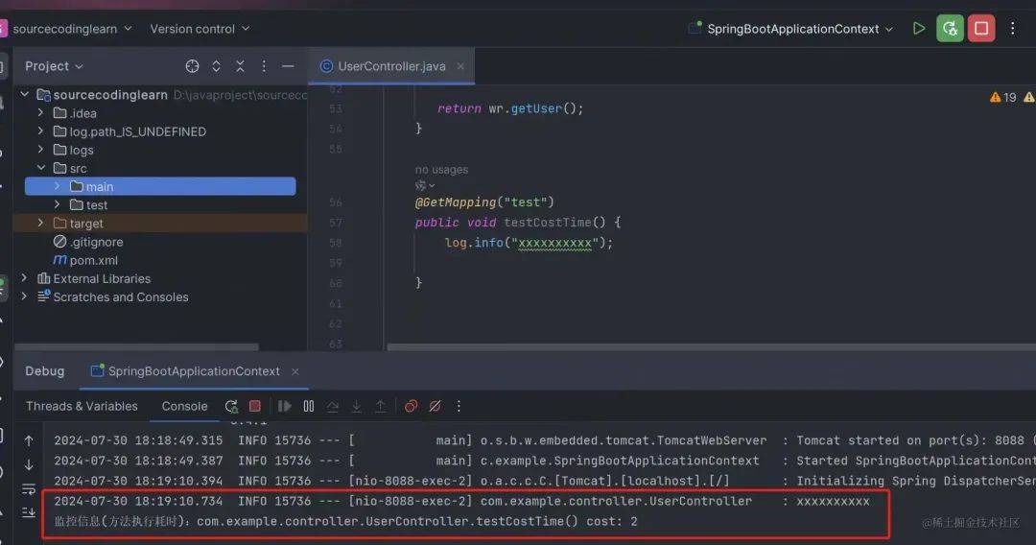1036x545 pixels.
Task: Toggle soft-wrap in the console gutter
Action: [x=29, y=489]
